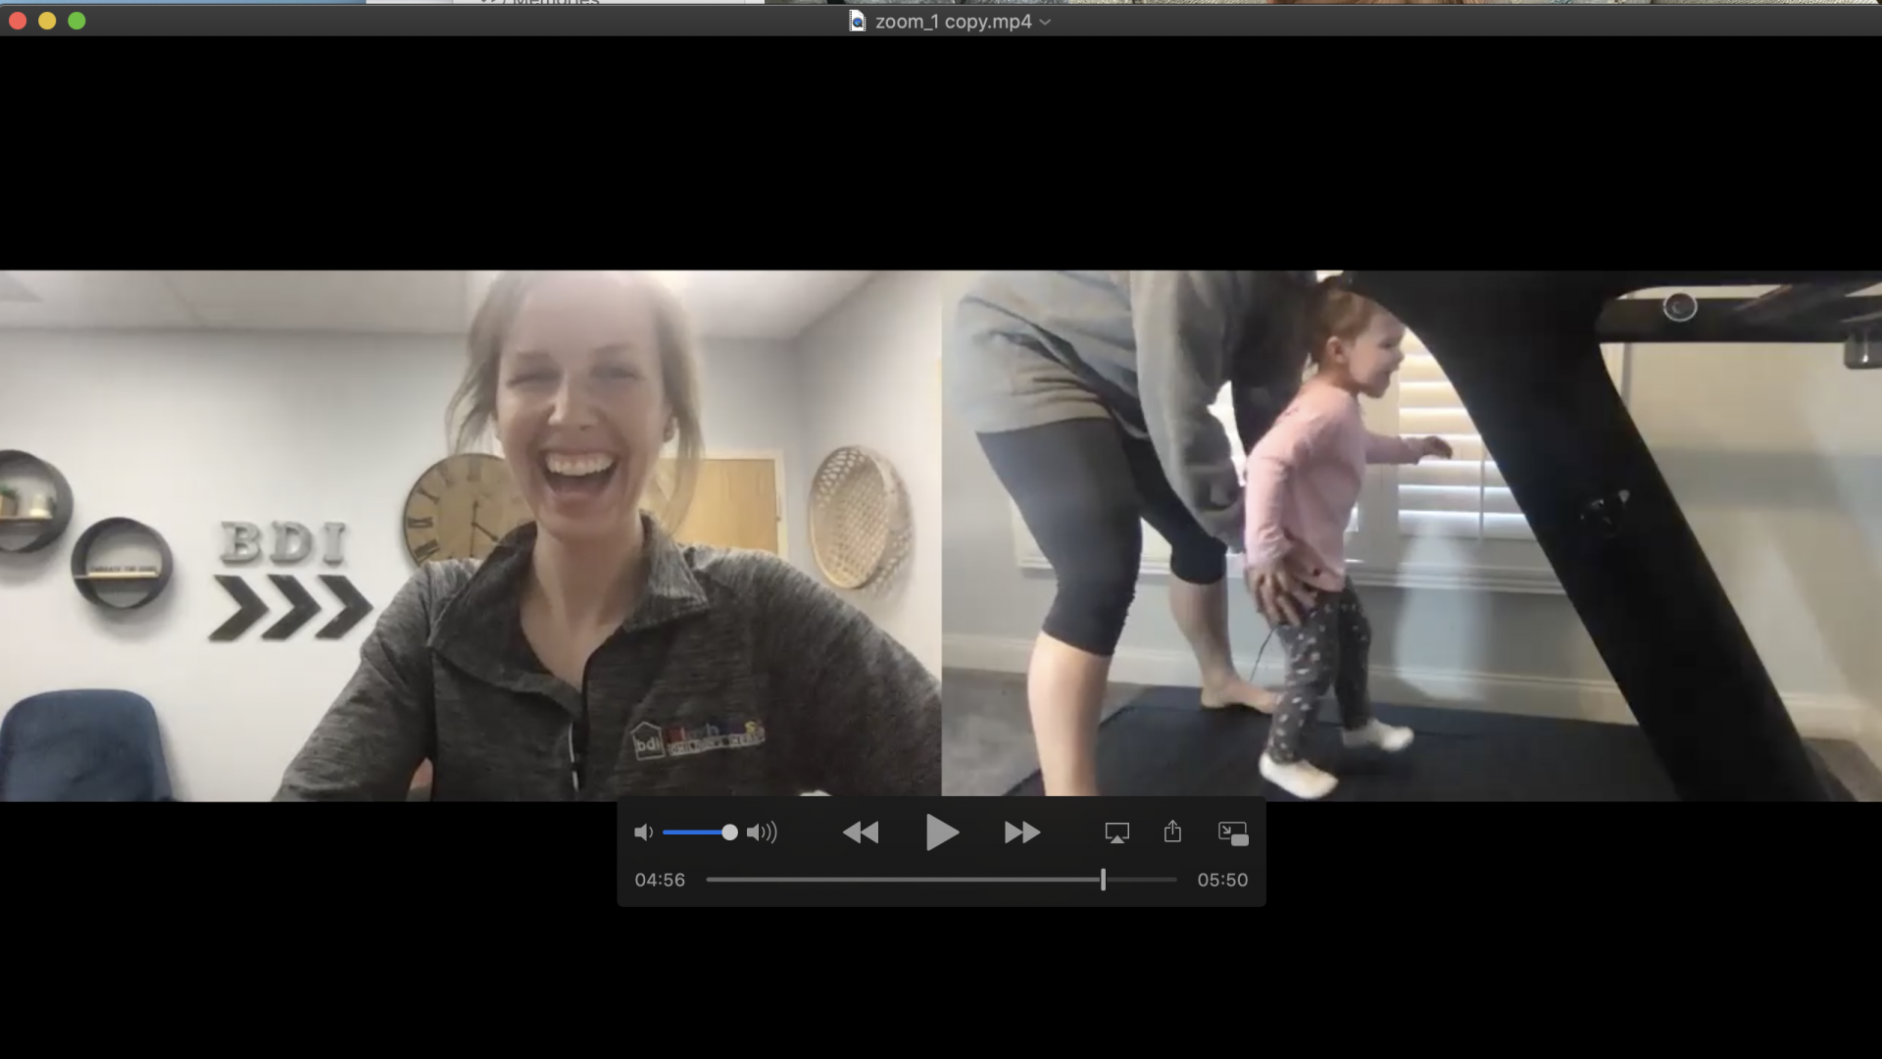Close the QuickTime window with the red button
Screen dimensions: 1882x1059
point(18,21)
